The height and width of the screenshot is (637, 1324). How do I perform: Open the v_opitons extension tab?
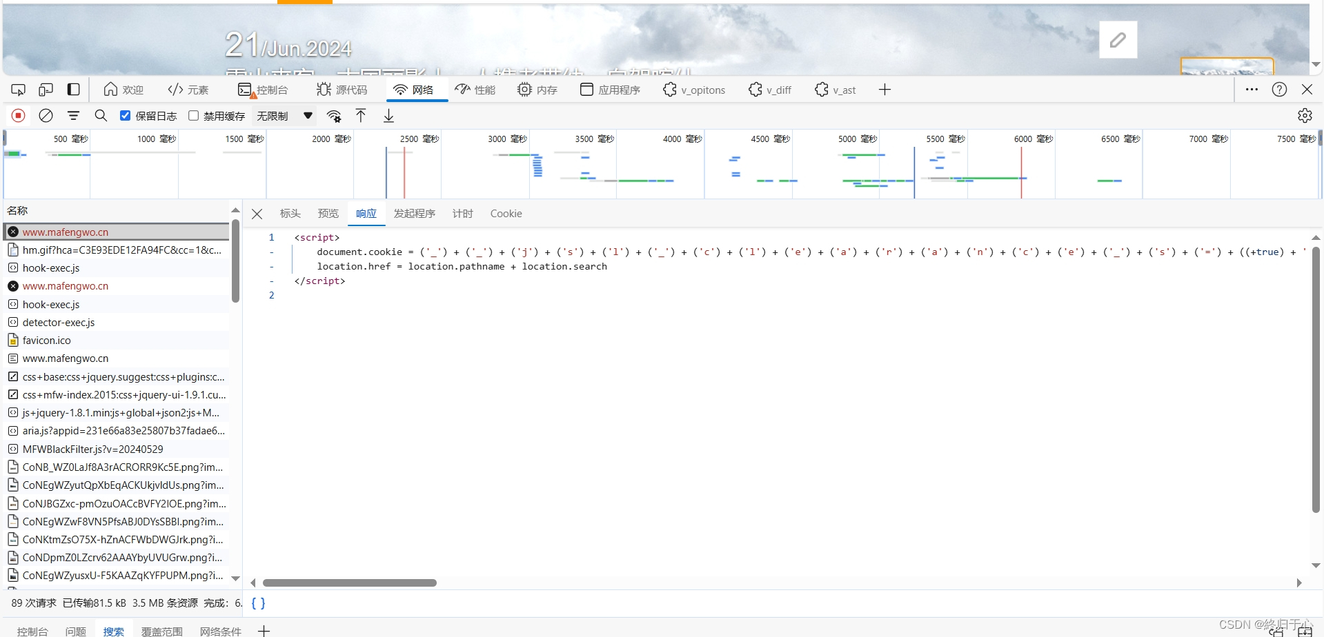(694, 90)
